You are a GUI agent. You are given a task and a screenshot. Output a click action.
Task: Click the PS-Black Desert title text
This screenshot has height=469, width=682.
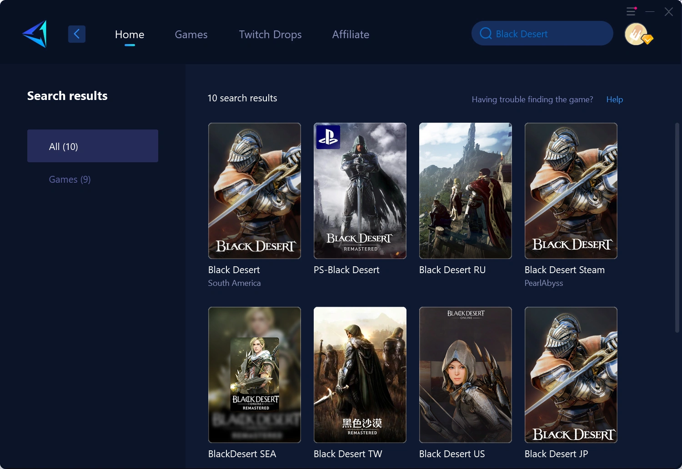pyautogui.click(x=346, y=270)
